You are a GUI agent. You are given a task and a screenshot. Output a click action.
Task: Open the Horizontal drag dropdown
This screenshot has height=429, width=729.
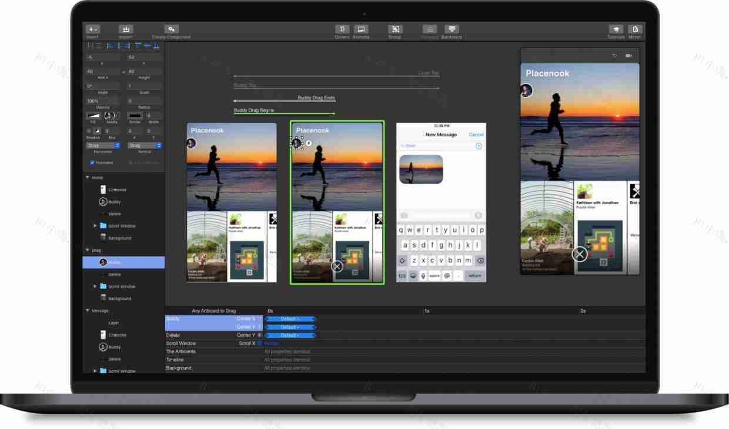pyautogui.click(x=103, y=144)
